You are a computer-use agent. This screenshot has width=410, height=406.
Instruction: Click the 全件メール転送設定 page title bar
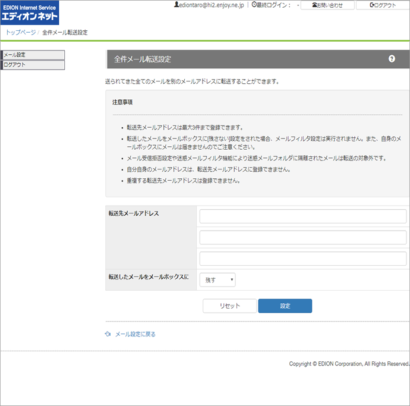click(x=258, y=59)
